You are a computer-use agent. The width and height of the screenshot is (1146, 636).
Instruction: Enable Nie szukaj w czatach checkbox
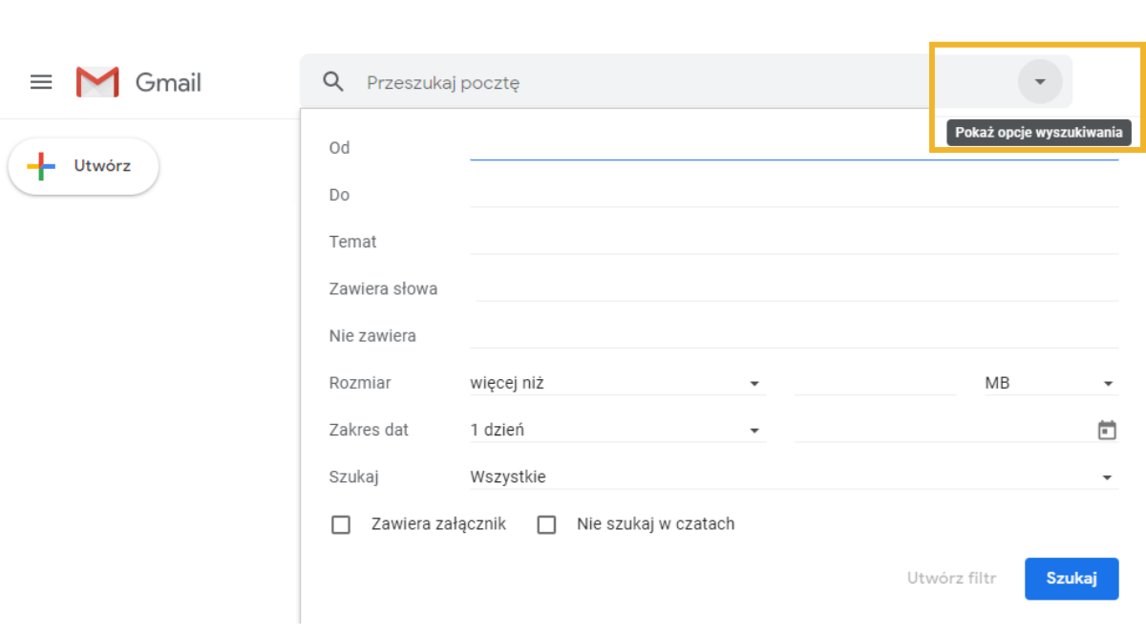546,524
